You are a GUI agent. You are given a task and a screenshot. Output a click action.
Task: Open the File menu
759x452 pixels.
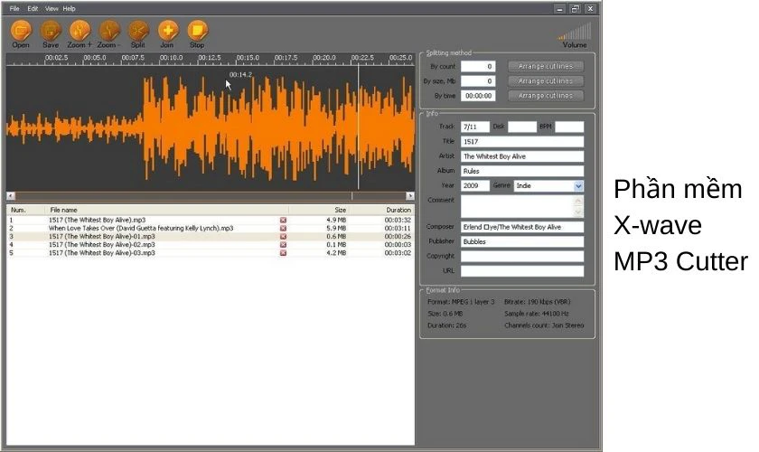[x=14, y=8]
